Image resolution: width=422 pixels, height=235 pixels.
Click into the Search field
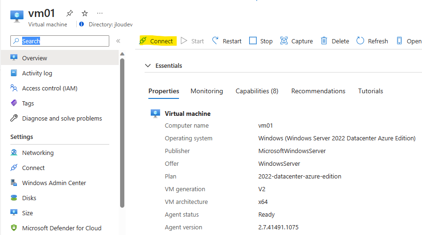[60, 41]
